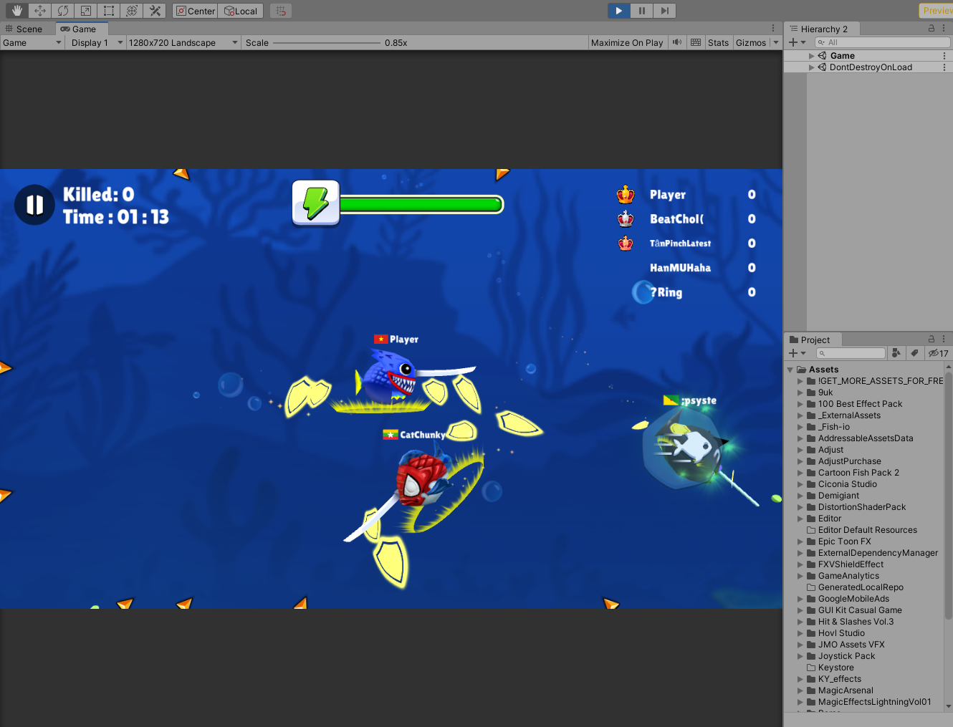Click the Project search field
Image resolution: width=953 pixels, height=727 pixels.
tap(851, 353)
